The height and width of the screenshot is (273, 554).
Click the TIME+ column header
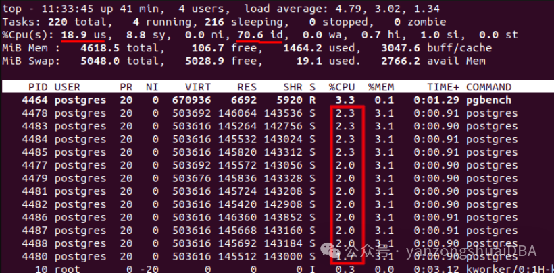click(x=443, y=87)
